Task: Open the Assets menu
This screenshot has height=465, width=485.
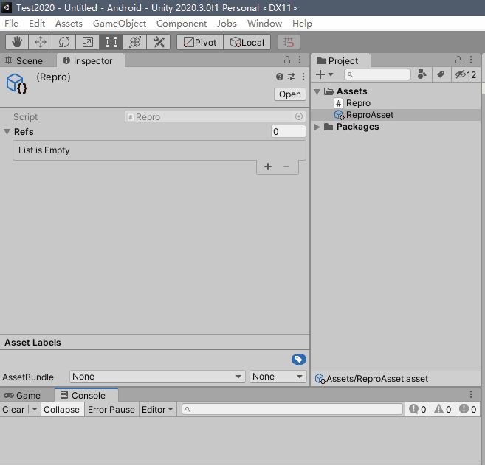Action: pos(69,24)
